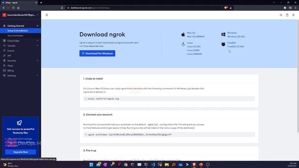Open the user profile icon in header
This screenshot has height=168, width=299.
293,15
